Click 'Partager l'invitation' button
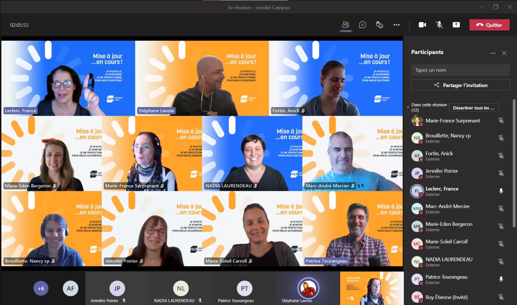The width and height of the screenshot is (517, 305). [460, 85]
